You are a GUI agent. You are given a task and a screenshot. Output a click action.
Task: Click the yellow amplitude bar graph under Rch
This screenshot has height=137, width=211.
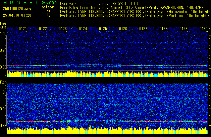click(x=107, y=130)
